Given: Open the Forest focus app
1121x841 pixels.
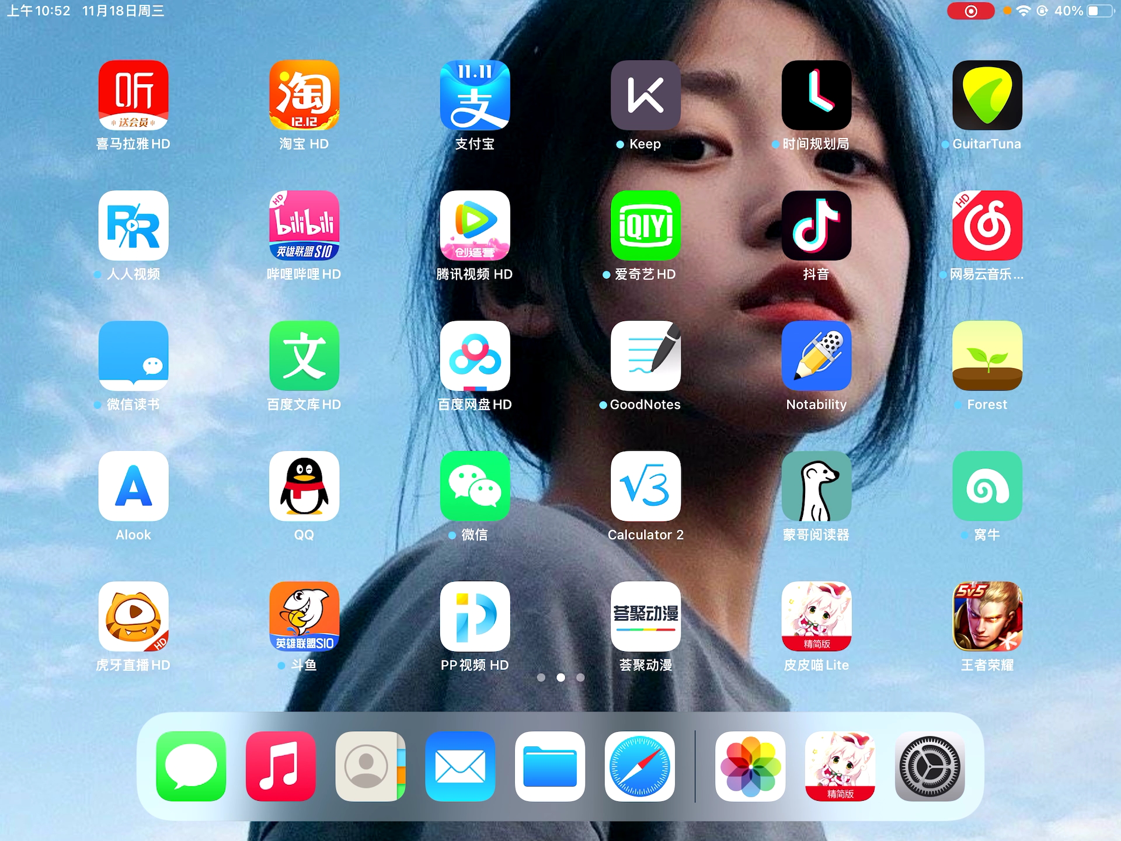Looking at the screenshot, I should 987,355.
